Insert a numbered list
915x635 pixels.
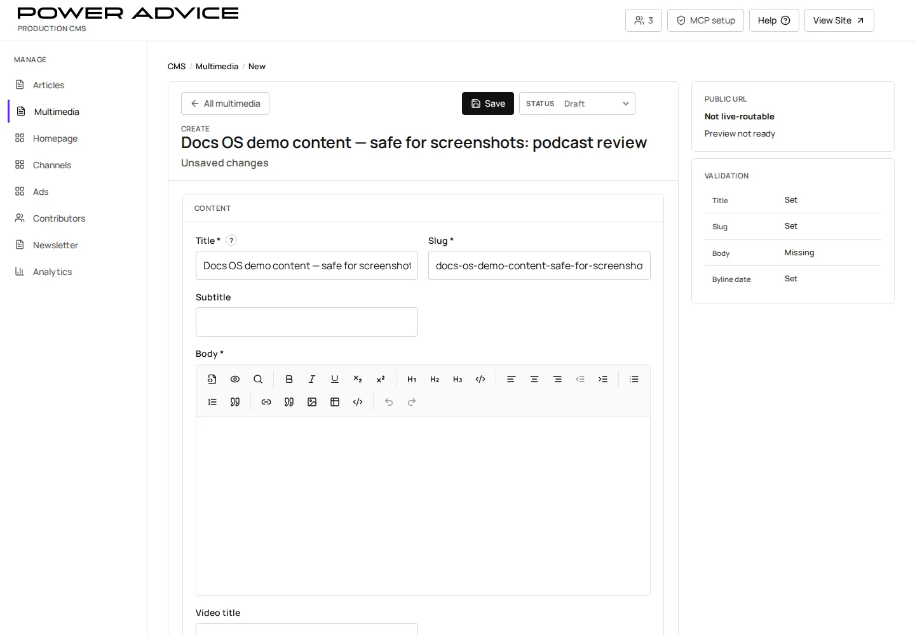[x=212, y=402]
